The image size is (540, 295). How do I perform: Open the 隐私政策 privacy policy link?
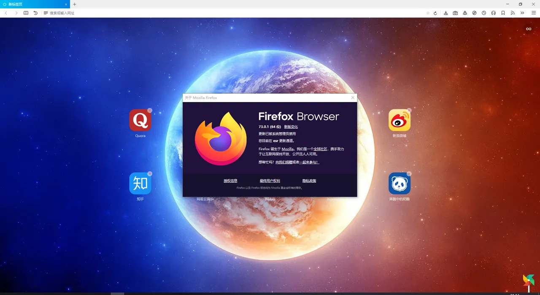coord(309,181)
